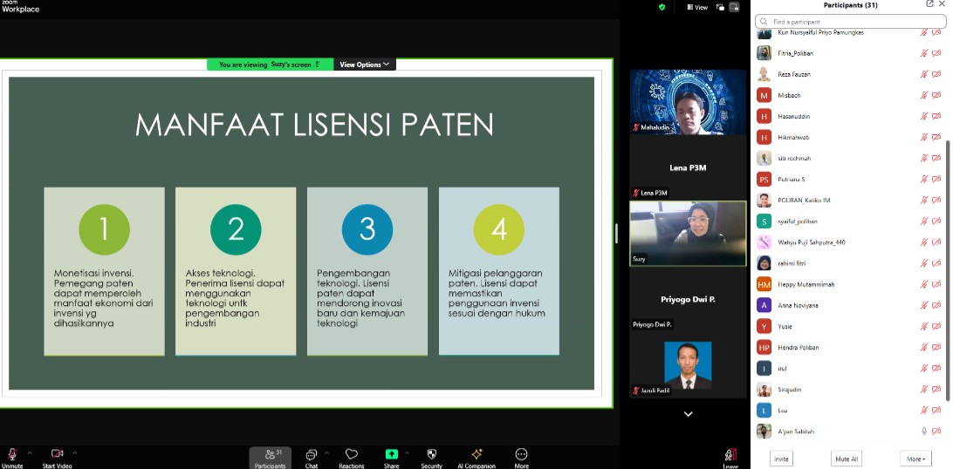The width and height of the screenshot is (953, 469).
Task: Open the More dropdown in participants panel
Action: (x=916, y=459)
